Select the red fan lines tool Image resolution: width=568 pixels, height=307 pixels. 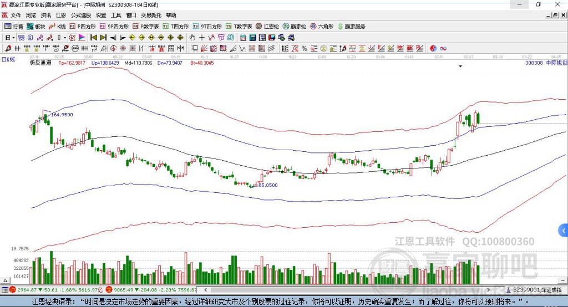click(x=204, y=49)
